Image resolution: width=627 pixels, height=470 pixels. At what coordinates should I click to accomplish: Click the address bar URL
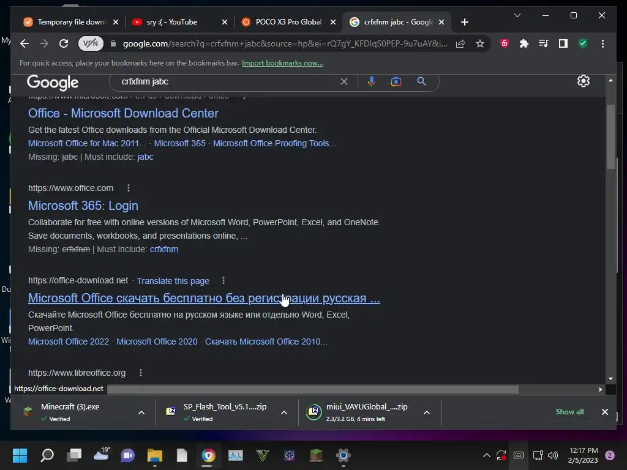click(x=285, y=43)
